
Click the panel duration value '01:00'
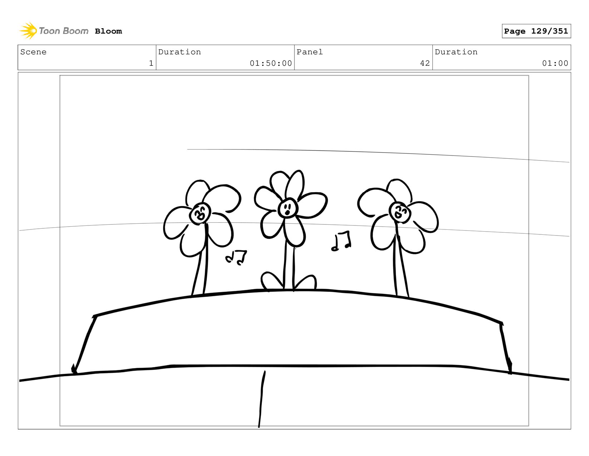[555, 63]
